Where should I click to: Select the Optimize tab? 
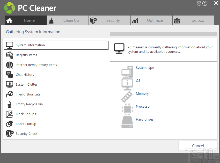[152, 20]
